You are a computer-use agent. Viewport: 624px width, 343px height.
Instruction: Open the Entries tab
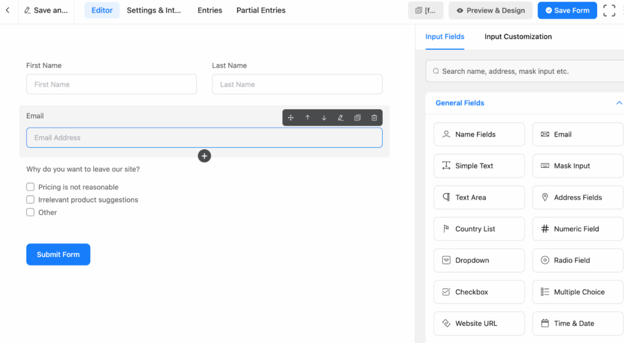pos(210,10)
